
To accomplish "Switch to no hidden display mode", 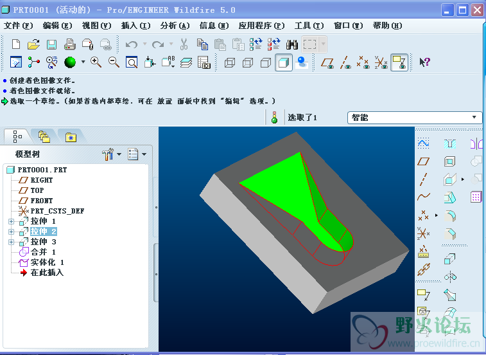I will pos(266,62).
